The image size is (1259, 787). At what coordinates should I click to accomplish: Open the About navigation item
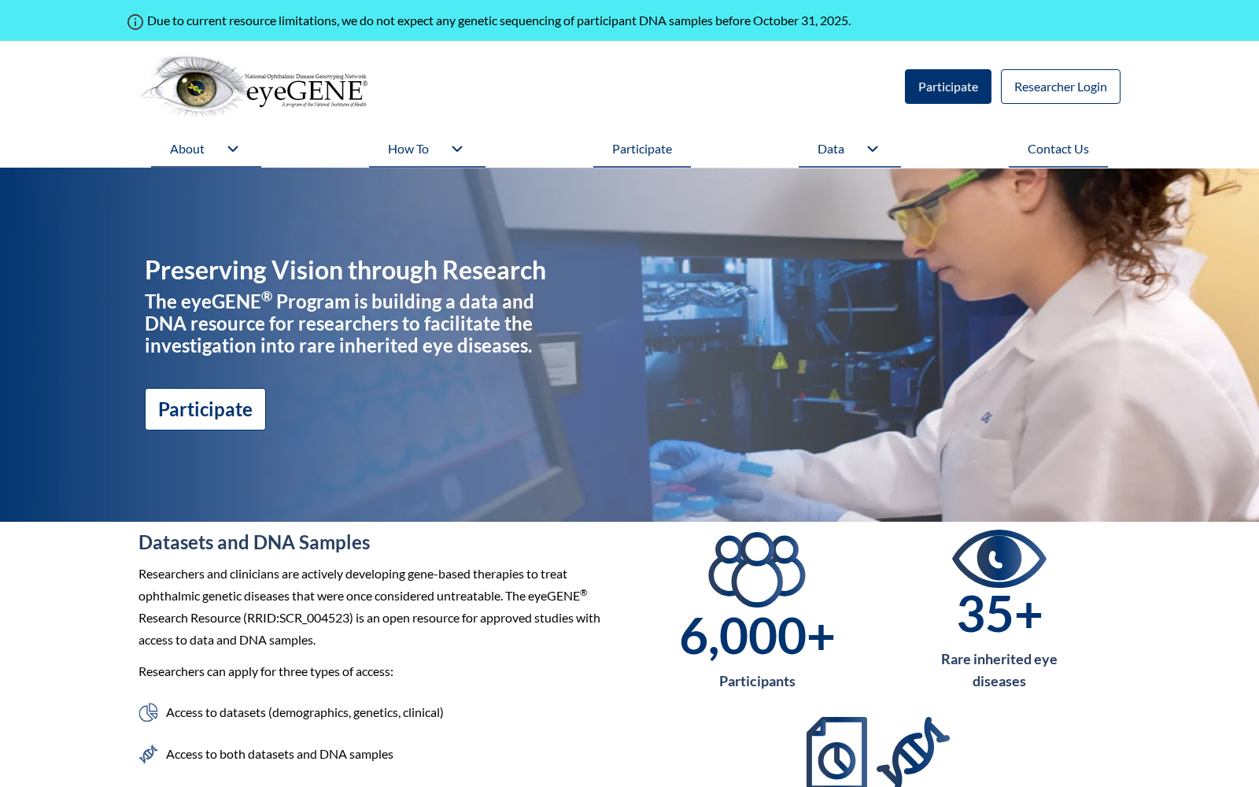[x=187, y=149]
